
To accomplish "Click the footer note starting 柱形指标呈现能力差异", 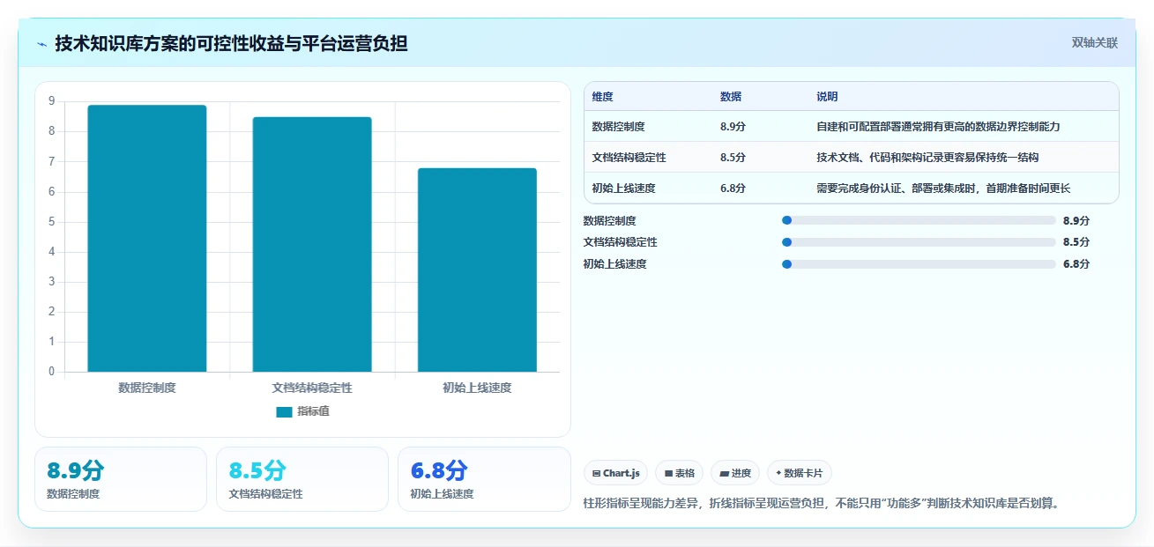I will click(x=822, y=504).
